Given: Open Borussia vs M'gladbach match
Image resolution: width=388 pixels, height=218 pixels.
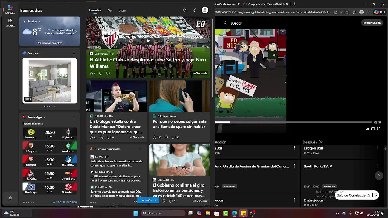Looking at the screenshot, I should pos(50,134).
